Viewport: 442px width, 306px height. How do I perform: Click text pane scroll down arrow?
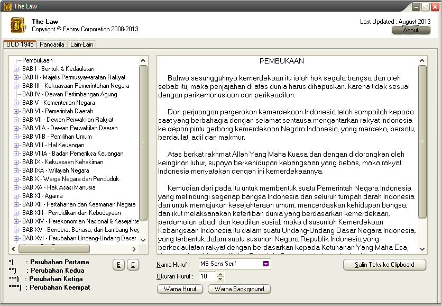(x=422, y=249)
